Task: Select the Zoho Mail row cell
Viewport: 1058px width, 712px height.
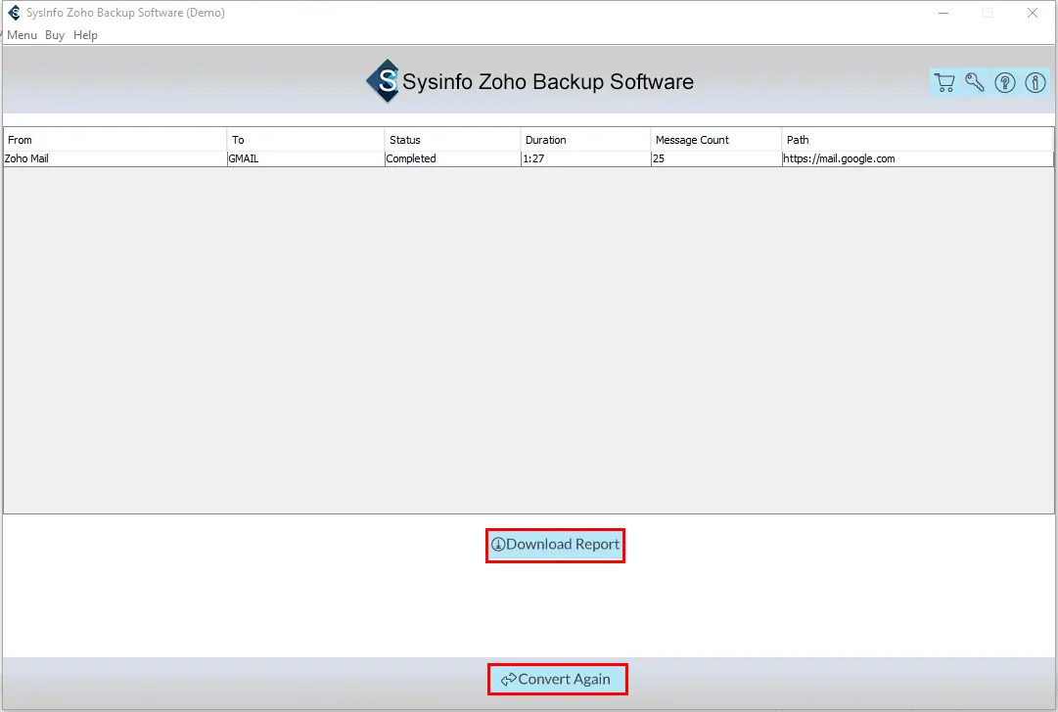Action: pos(115,158)
